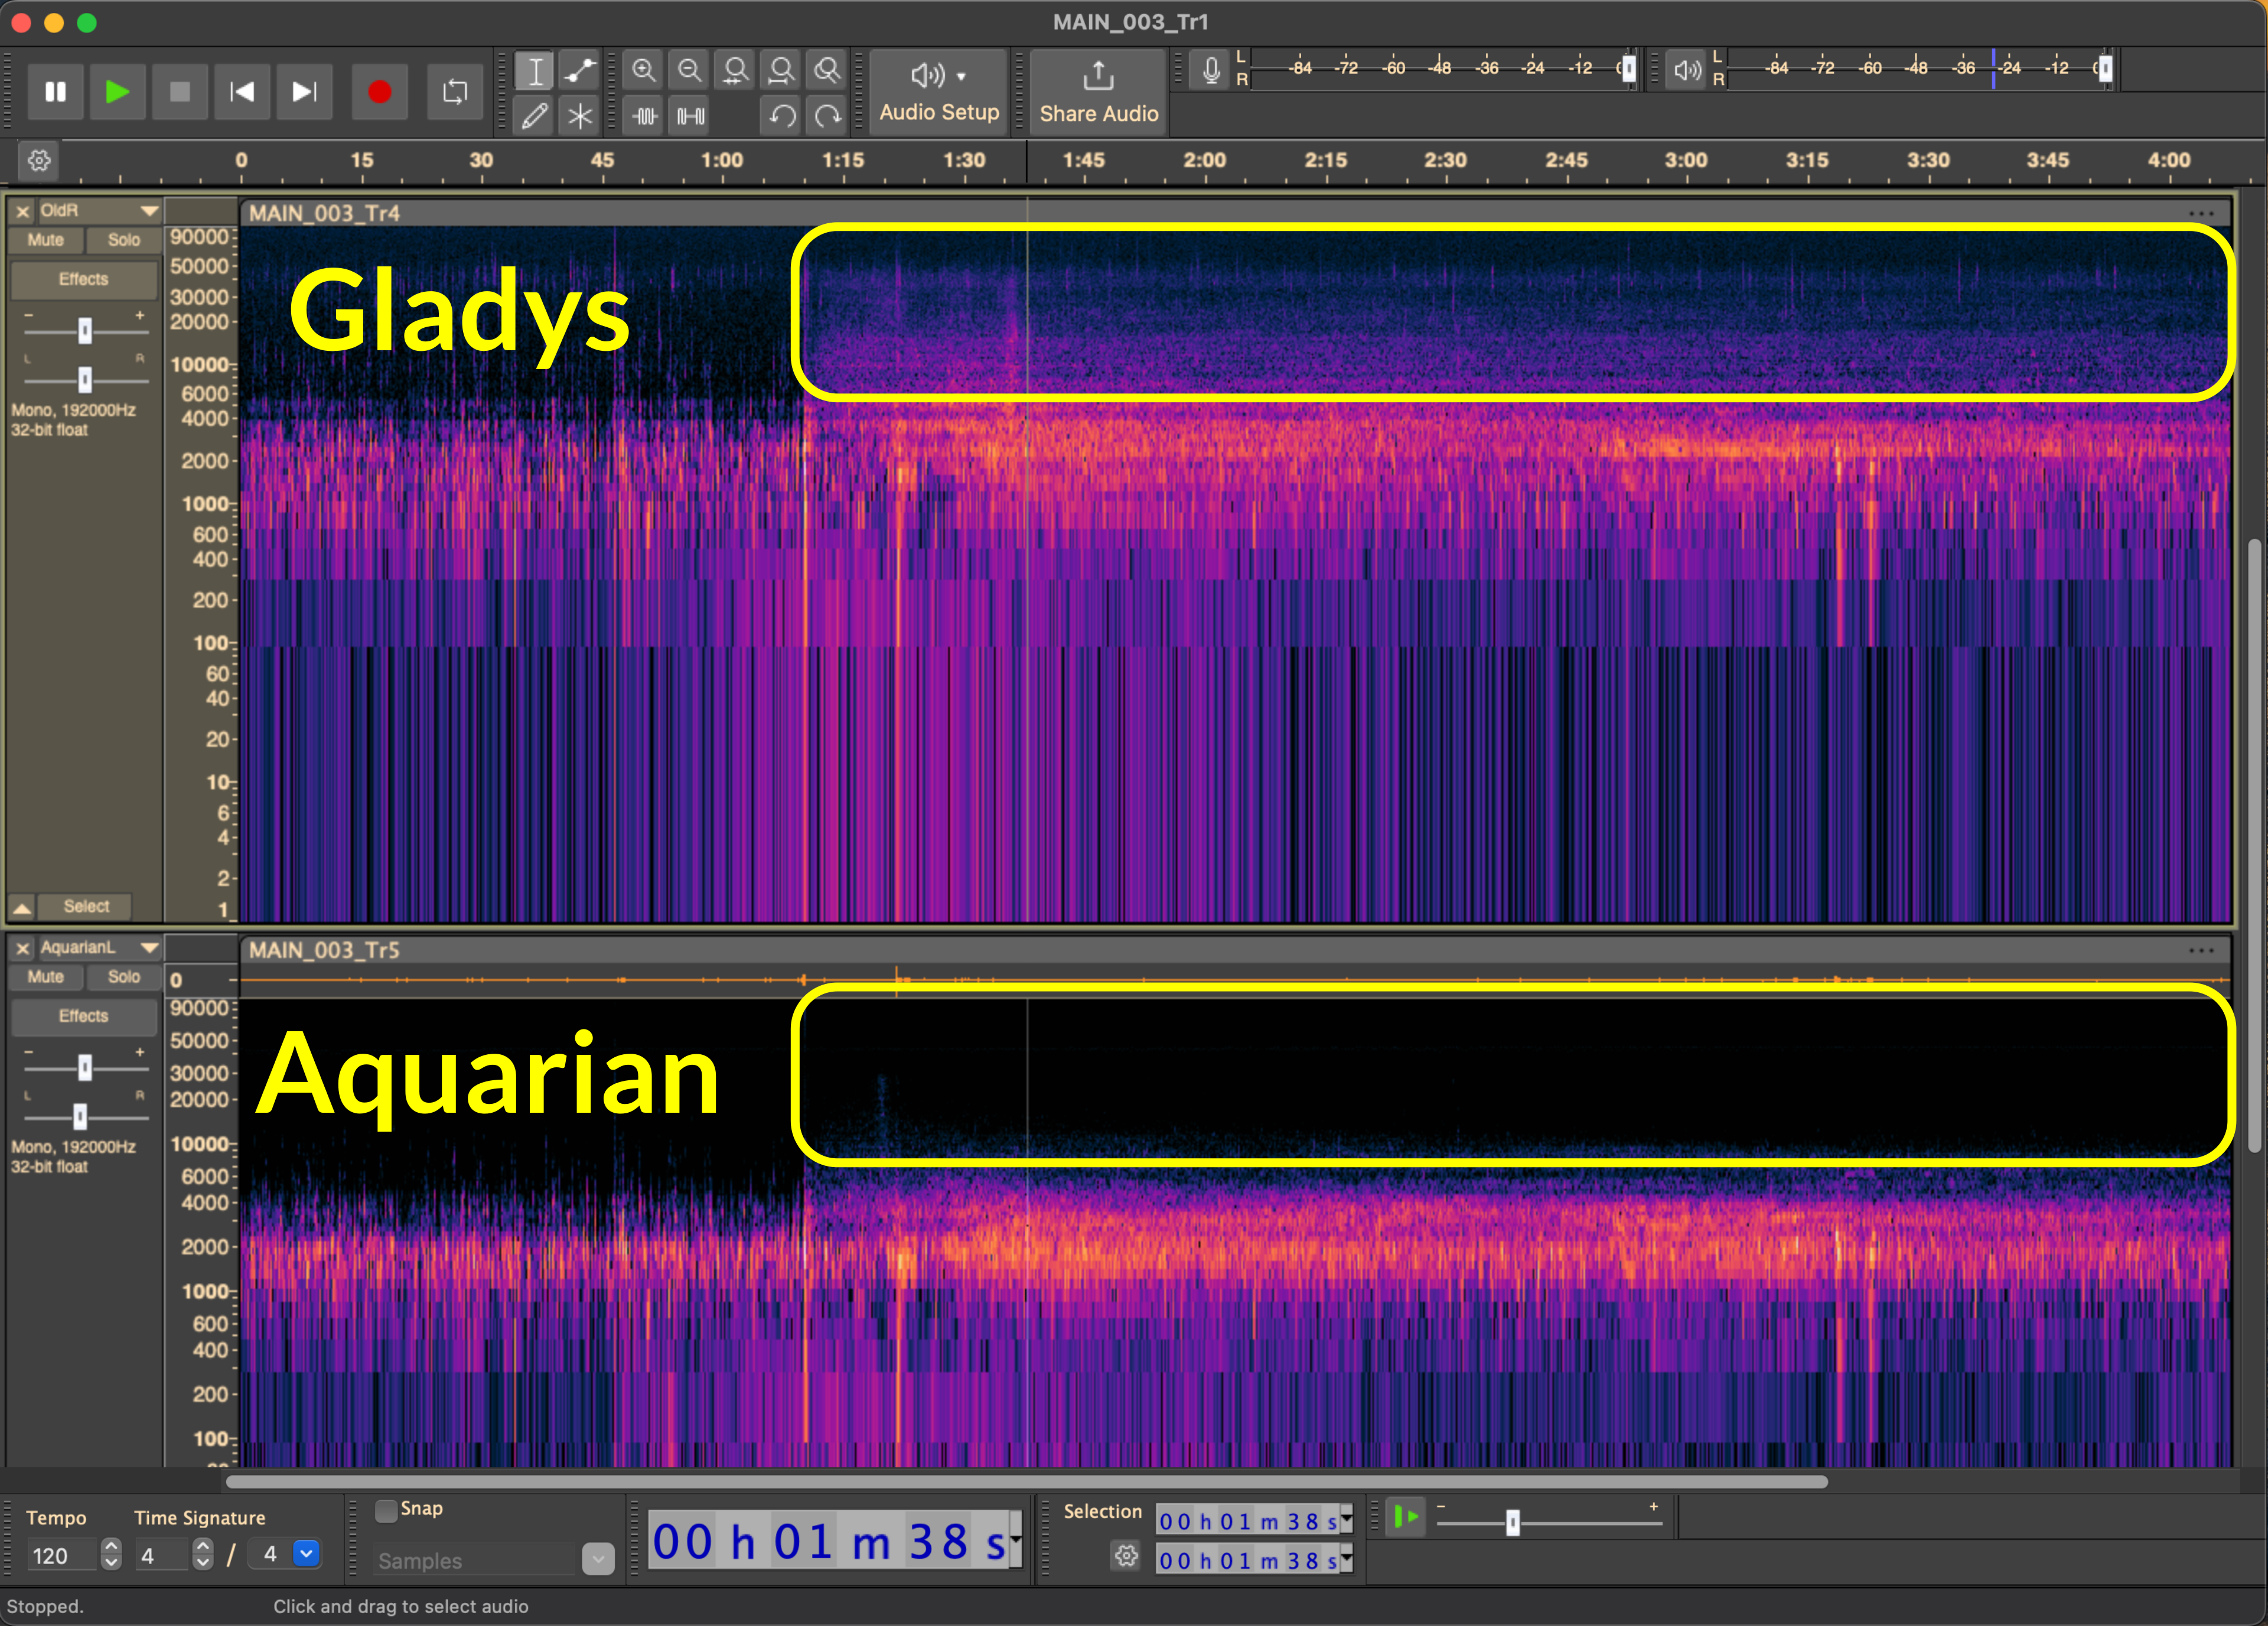Toggle the Loop playback button
Viewport: 2268px width, 1626px height.
click(x=454, y=92)
